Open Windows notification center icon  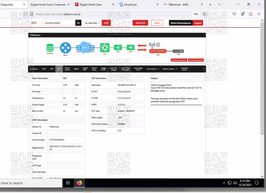point(256,183)
